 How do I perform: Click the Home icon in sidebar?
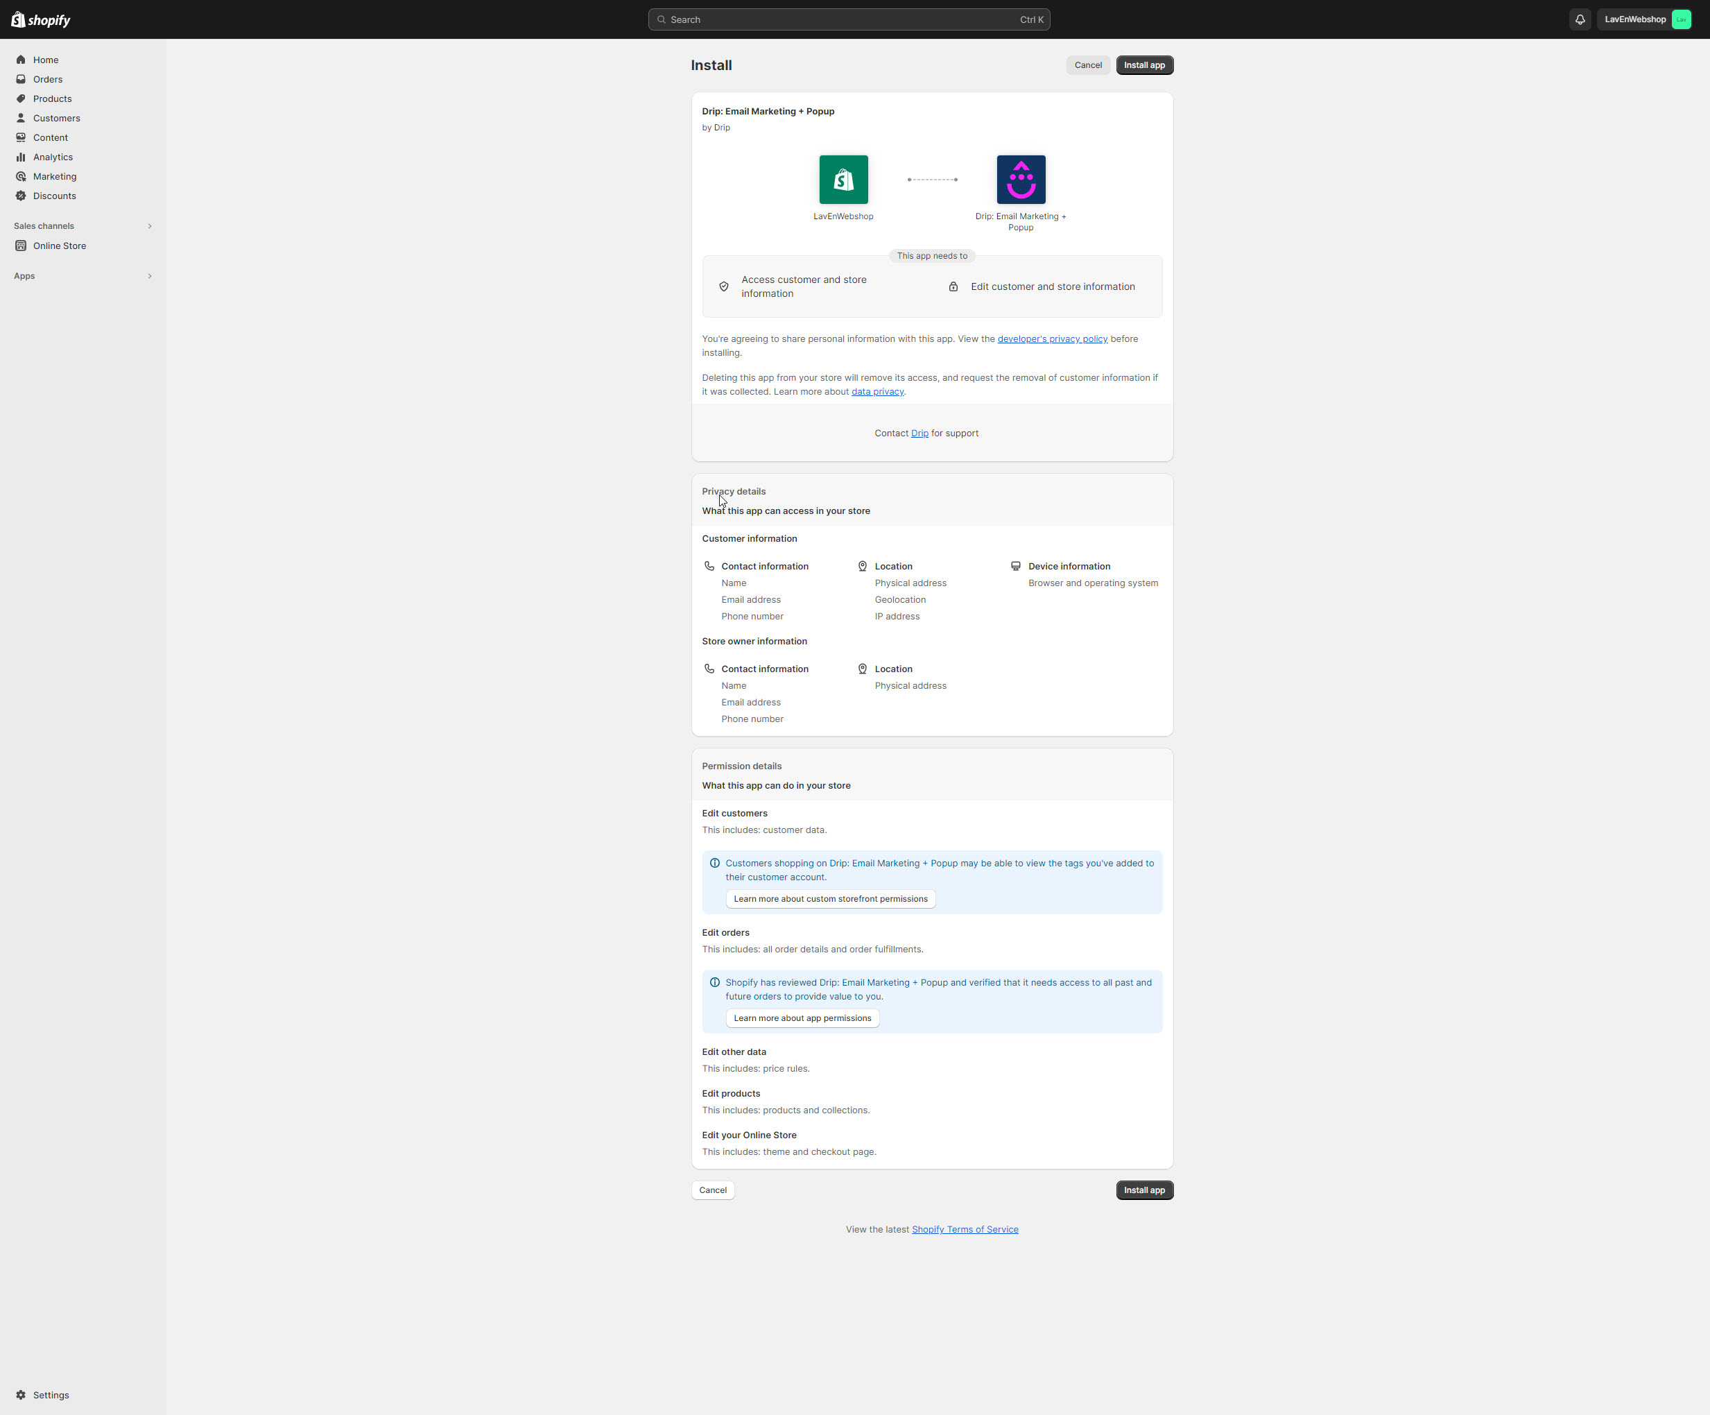21,60
